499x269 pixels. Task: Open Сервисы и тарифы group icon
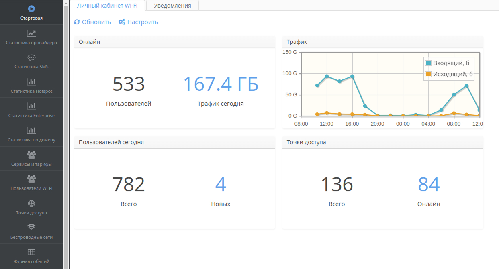click(31, 155)
